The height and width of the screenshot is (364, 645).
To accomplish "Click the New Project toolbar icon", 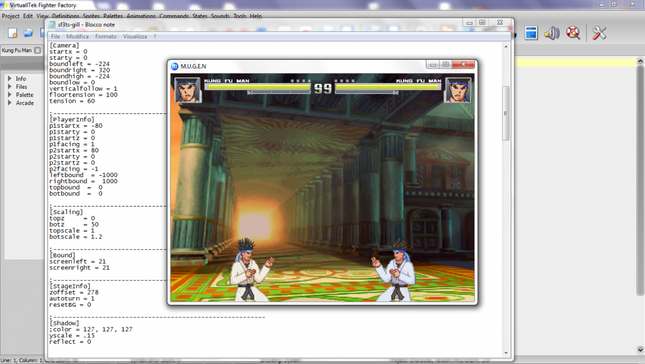I will coord(13,33).
